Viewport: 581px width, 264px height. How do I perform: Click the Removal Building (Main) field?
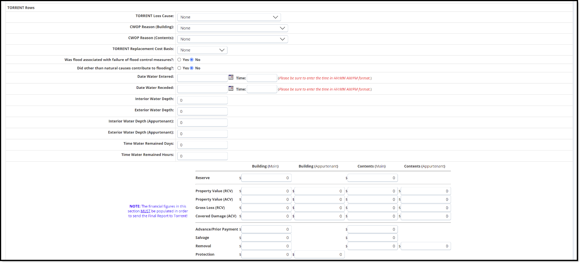coord(266,246)
